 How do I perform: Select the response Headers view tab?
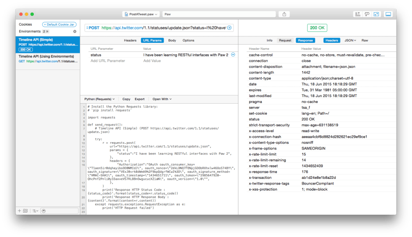pos(332,40)
